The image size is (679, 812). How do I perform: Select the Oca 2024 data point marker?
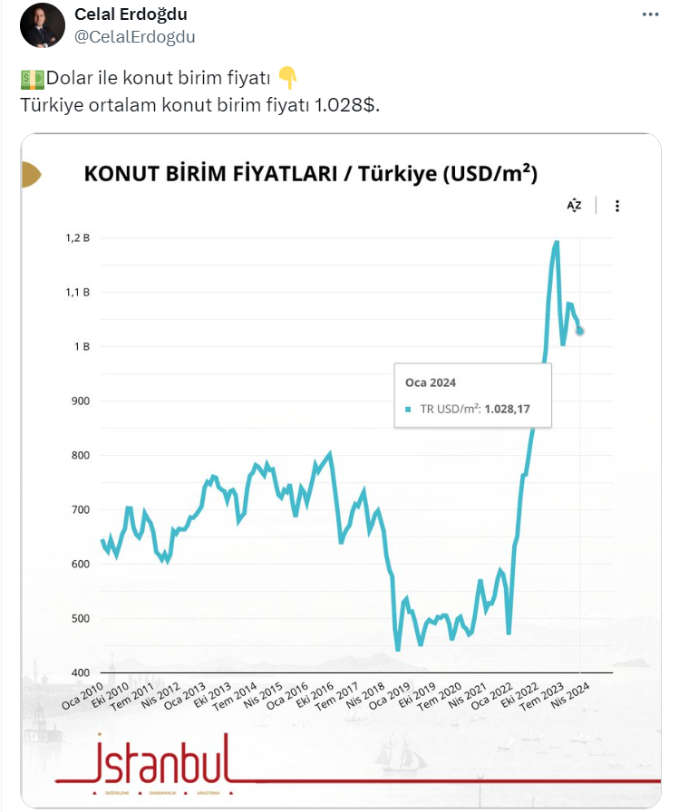[579, 331]
